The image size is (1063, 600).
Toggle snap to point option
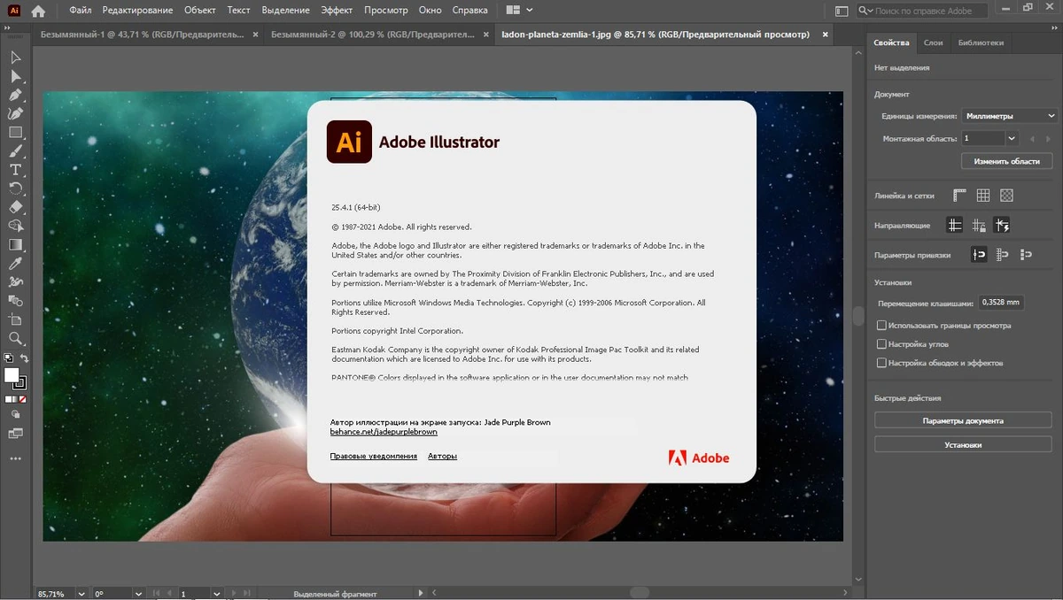(979, 255)
